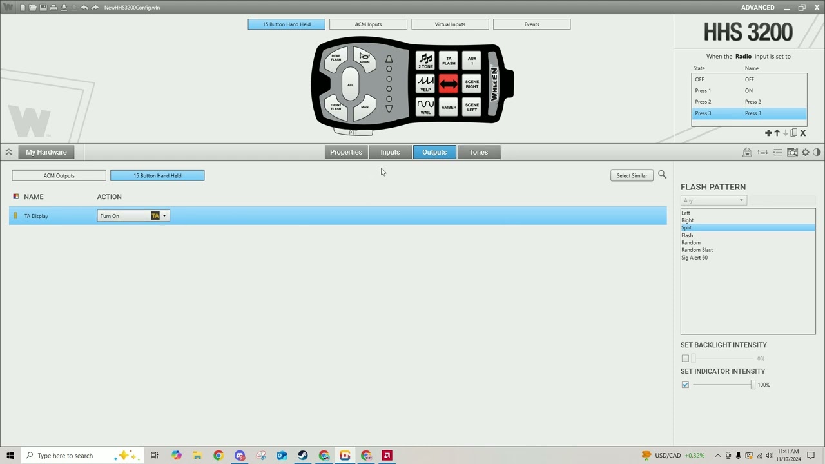825x464 pixels.
Task: Open a configuration file via folder icon
Action: click(x=32, y=8)
